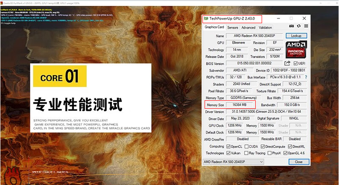
Task: Open the AMD Radeon RX 580 2048SP dropdown
Action: 233,162
